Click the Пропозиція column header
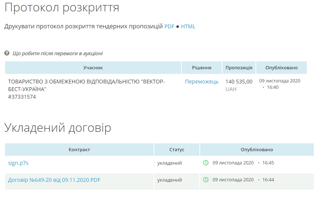This screenshot has height=197, width=317. point(239,68)
